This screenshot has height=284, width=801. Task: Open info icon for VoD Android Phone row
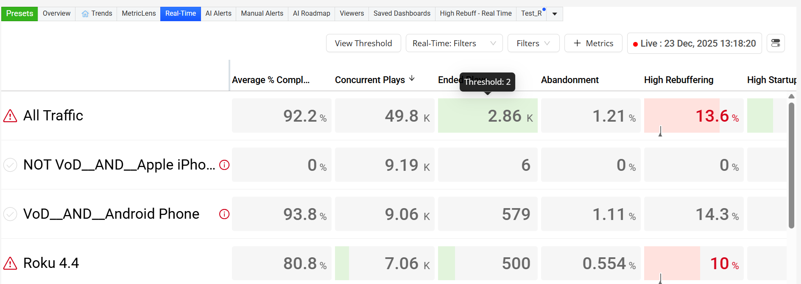pyautogui.click(x=224, y=214)
